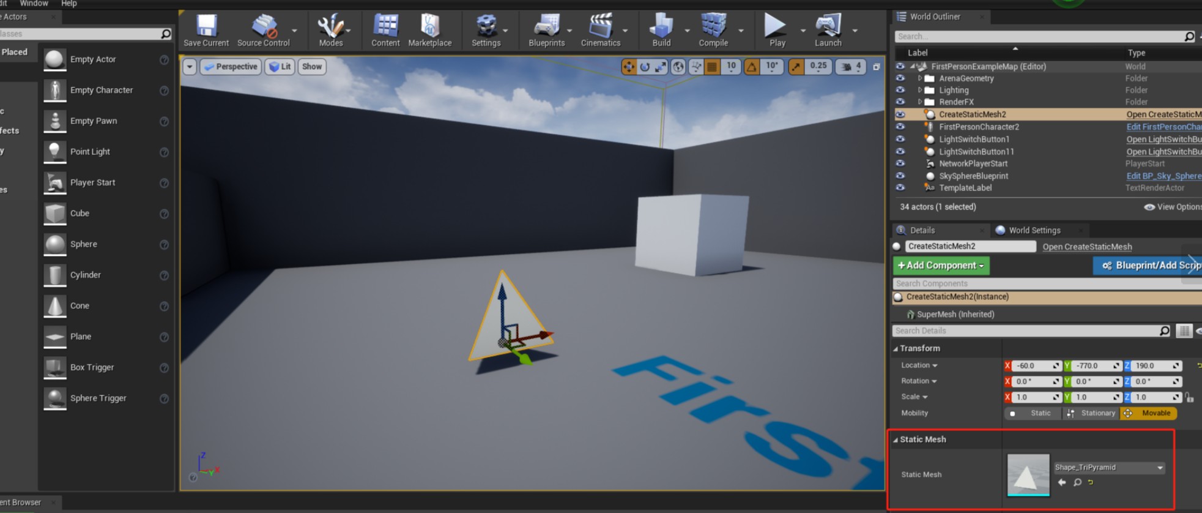Switch to the World Settings tab
1202x513 pixels.
tap(1034, 230)
